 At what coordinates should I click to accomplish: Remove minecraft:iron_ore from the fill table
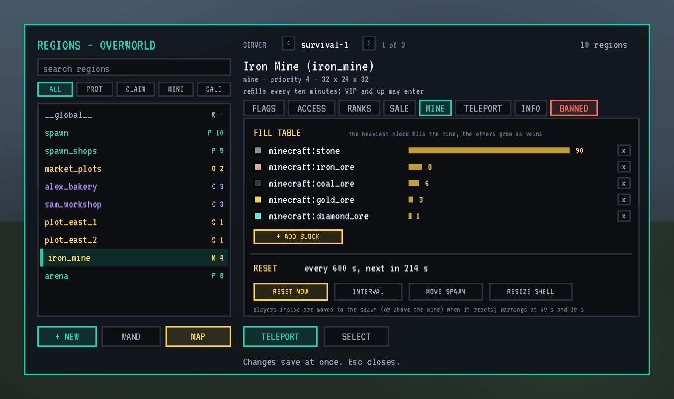(624, 167)
